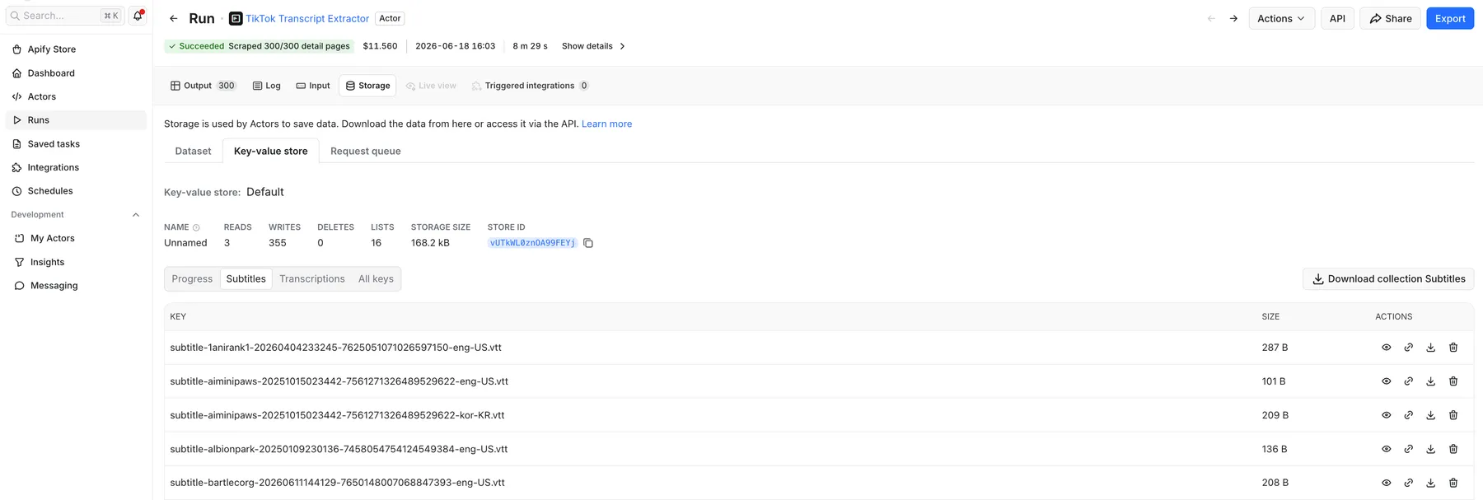Focus the Search input field
The image size is (1483, 500).
(64, 16)
